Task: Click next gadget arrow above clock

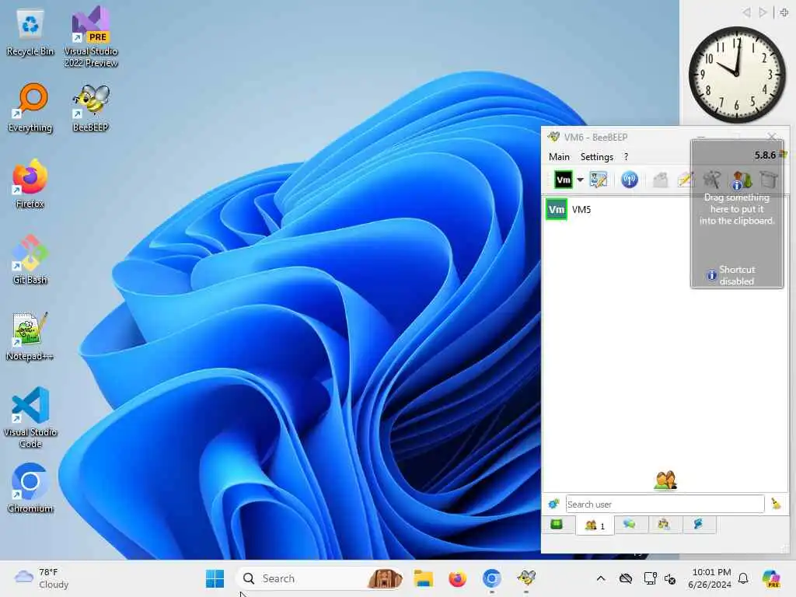Action: tap(763, 12)
